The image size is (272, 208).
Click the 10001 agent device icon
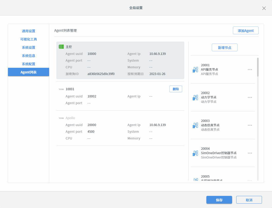(x=61, y=89)
